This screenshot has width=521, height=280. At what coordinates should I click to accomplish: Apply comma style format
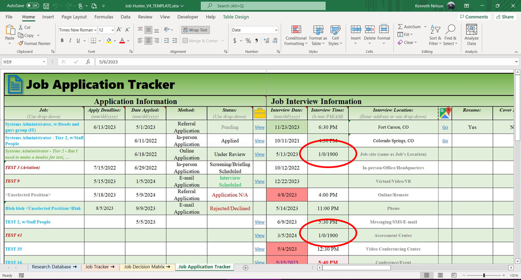(256, 41)
